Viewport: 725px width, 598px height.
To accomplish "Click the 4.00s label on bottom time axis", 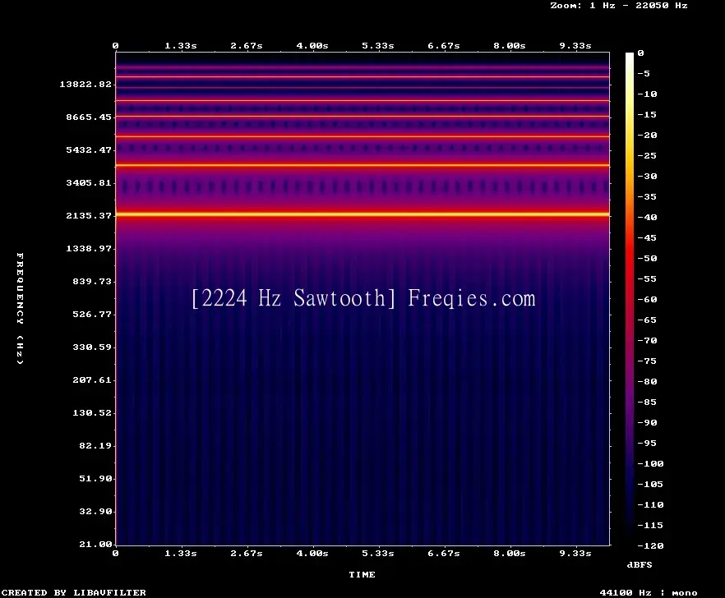I will pos(312,553).
